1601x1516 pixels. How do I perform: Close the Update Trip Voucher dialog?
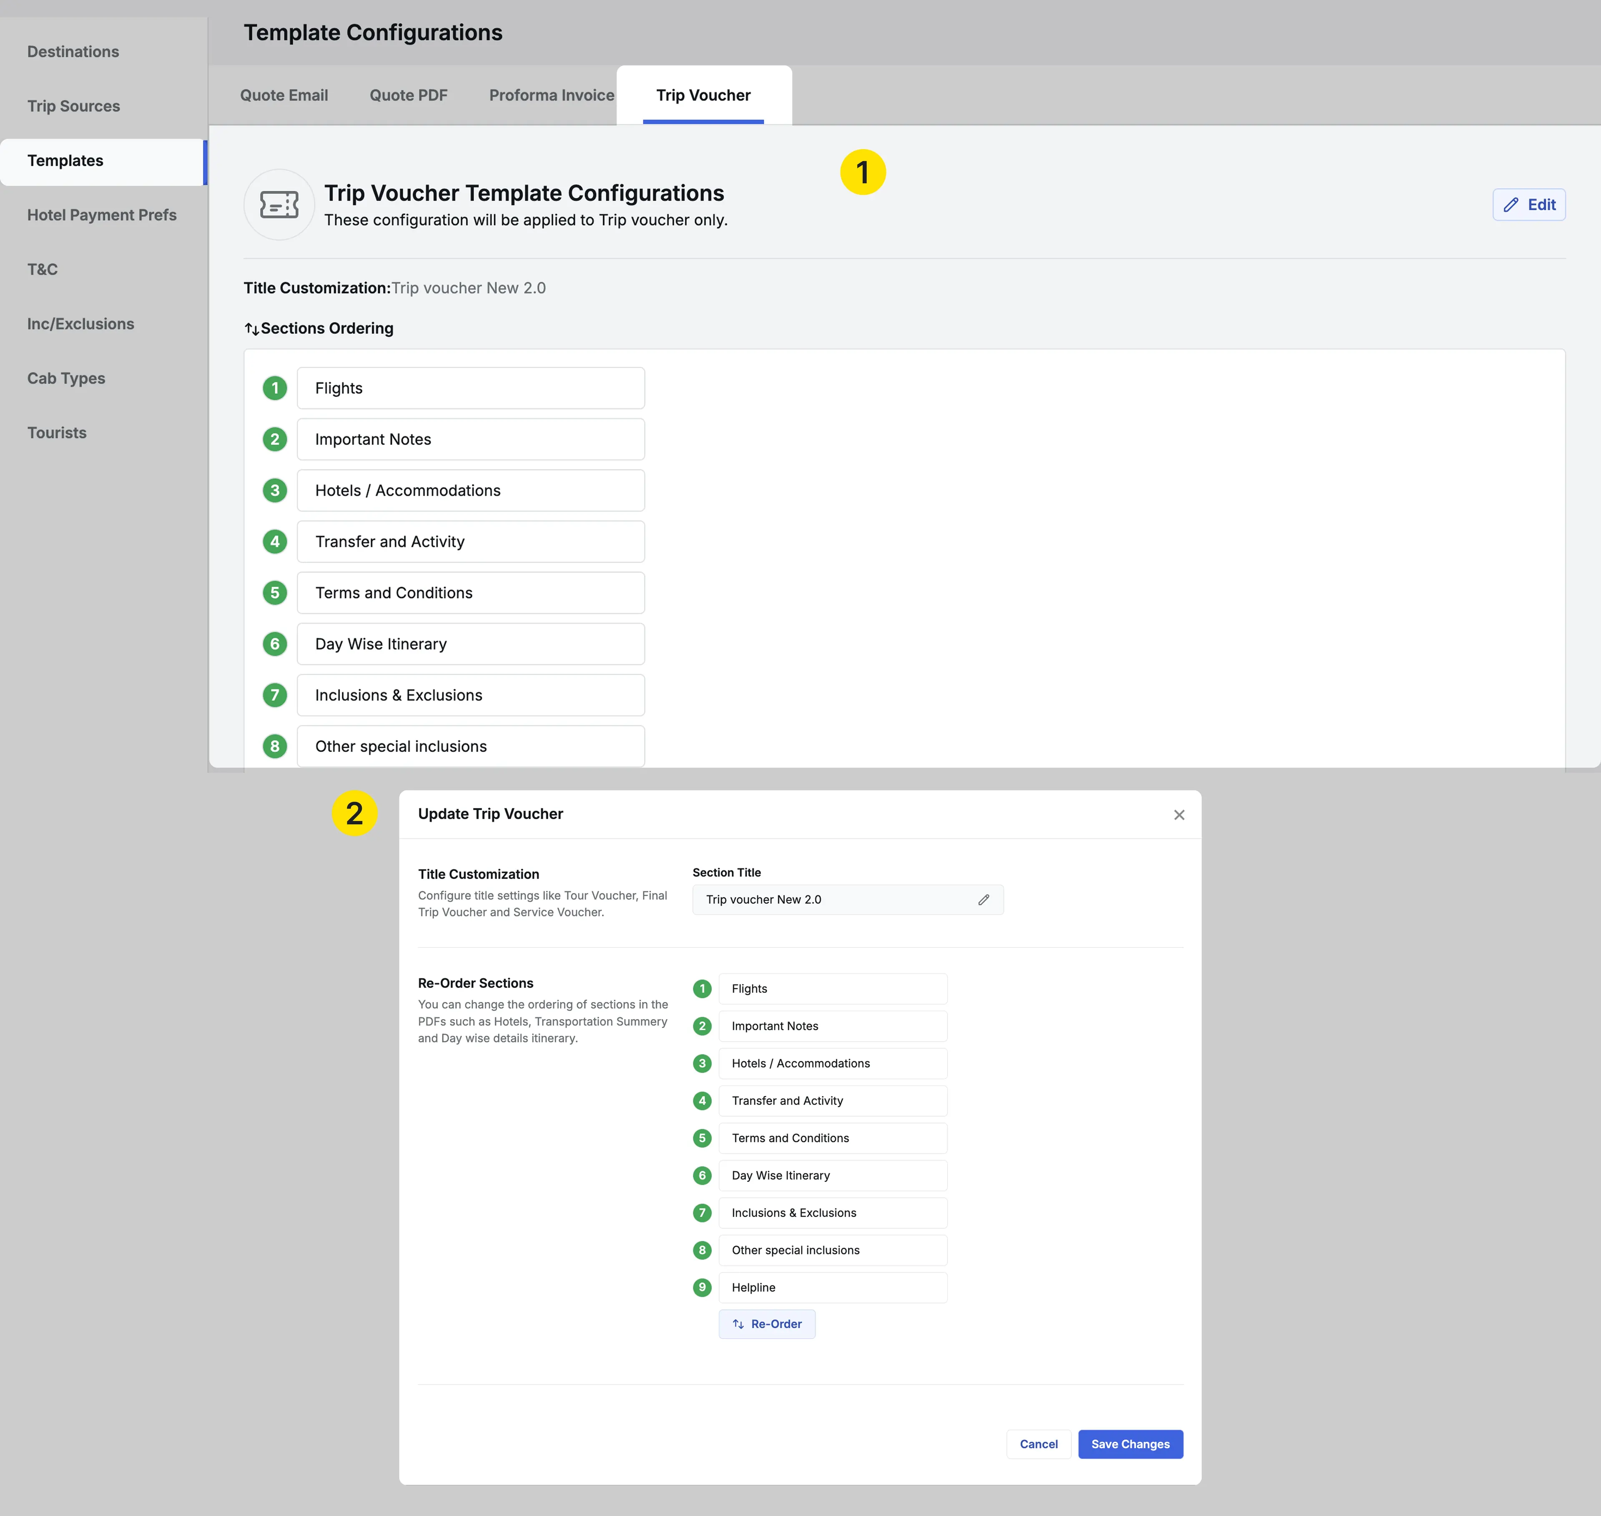click(1178, 814)
